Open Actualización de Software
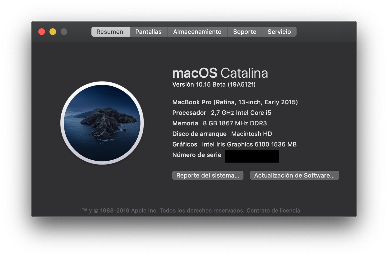 click(x=294, y=175)
